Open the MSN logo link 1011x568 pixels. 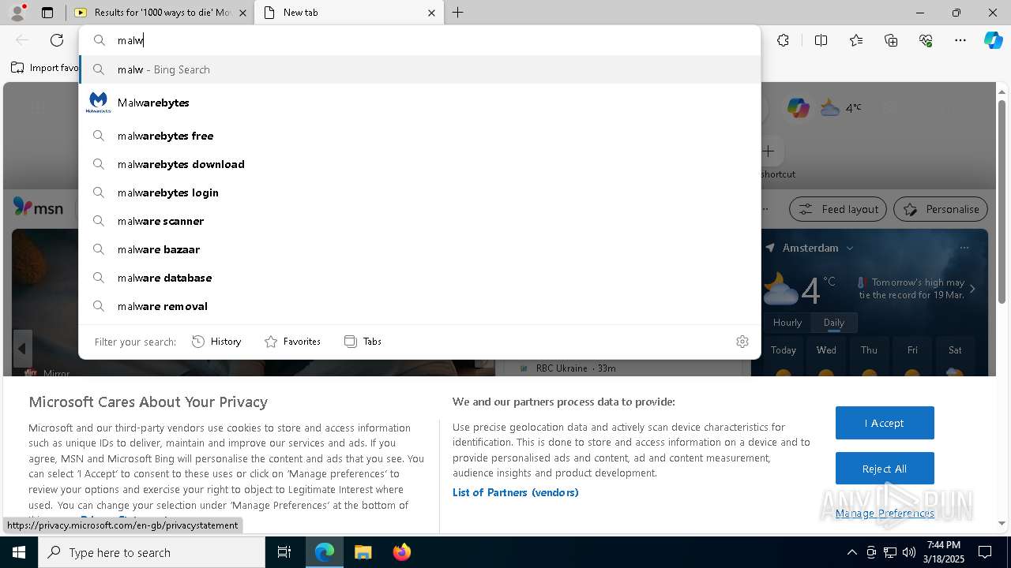(x=38, y=207)
